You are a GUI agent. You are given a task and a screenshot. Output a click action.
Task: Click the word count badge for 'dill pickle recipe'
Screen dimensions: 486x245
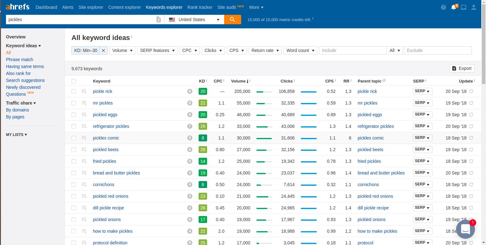[x=190, y=208]
